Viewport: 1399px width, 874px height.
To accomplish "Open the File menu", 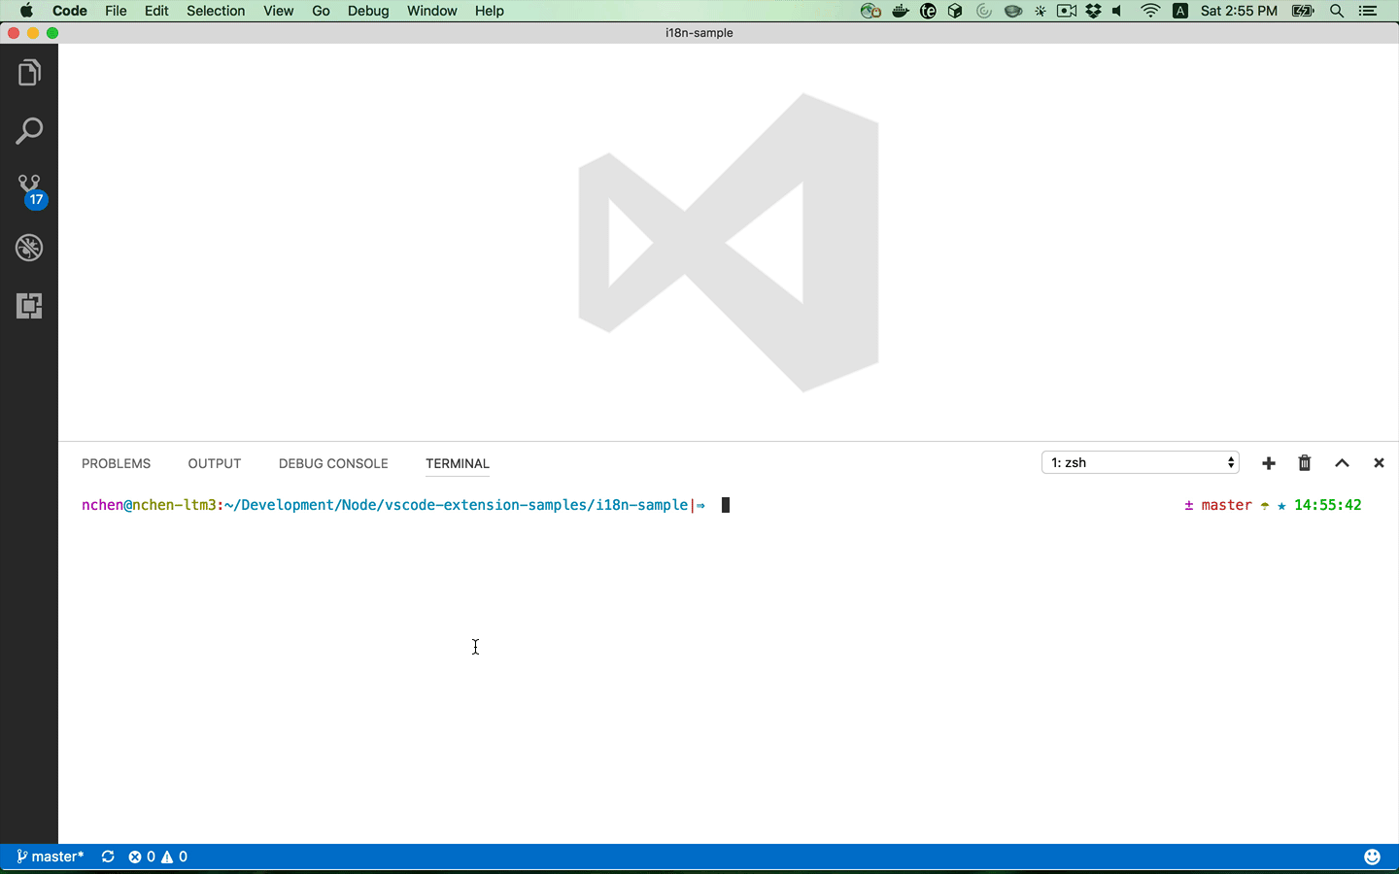I will click(x=116, y=11).
